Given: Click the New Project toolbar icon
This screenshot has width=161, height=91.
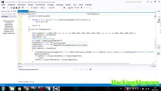Looking at the screenshot, I should click(x=11, y=8).
